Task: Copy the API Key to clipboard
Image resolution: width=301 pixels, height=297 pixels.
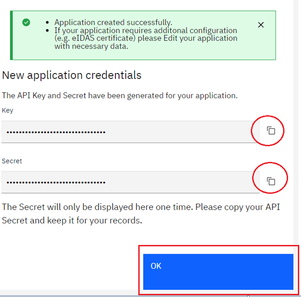Action: pyautogui.click(x=271, y=131)
